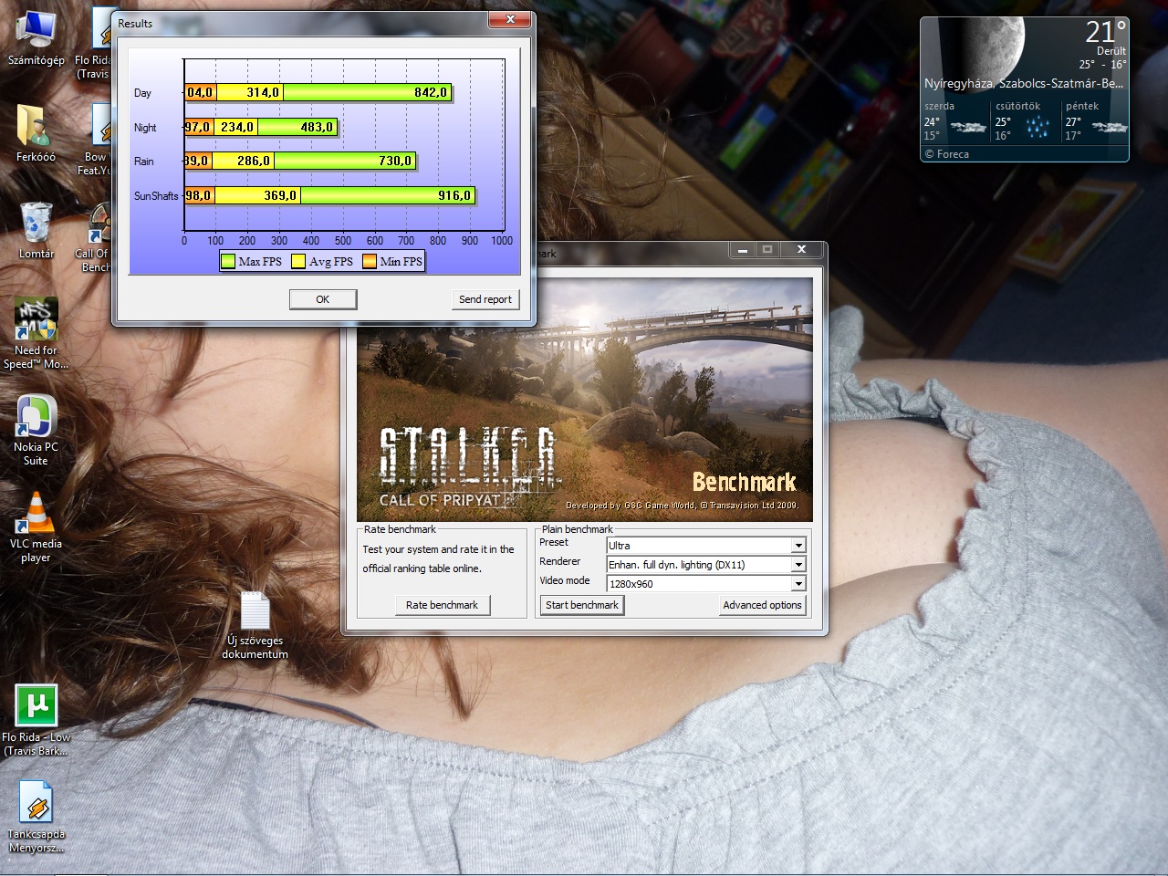Click the SunShafts max FPS value 916,0

click(454, 195)
